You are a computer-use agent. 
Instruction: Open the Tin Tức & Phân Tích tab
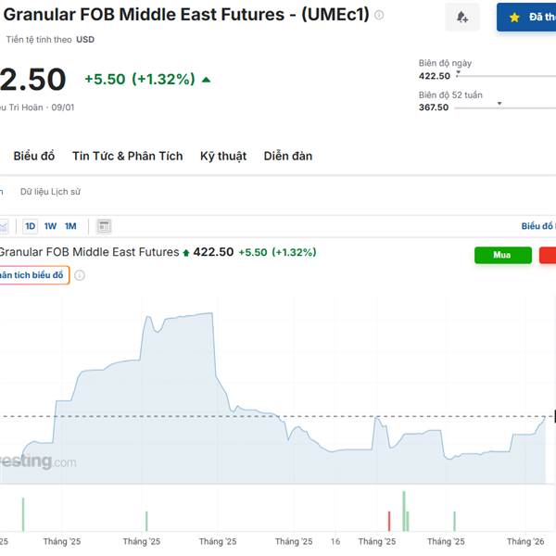click(128, 156)
